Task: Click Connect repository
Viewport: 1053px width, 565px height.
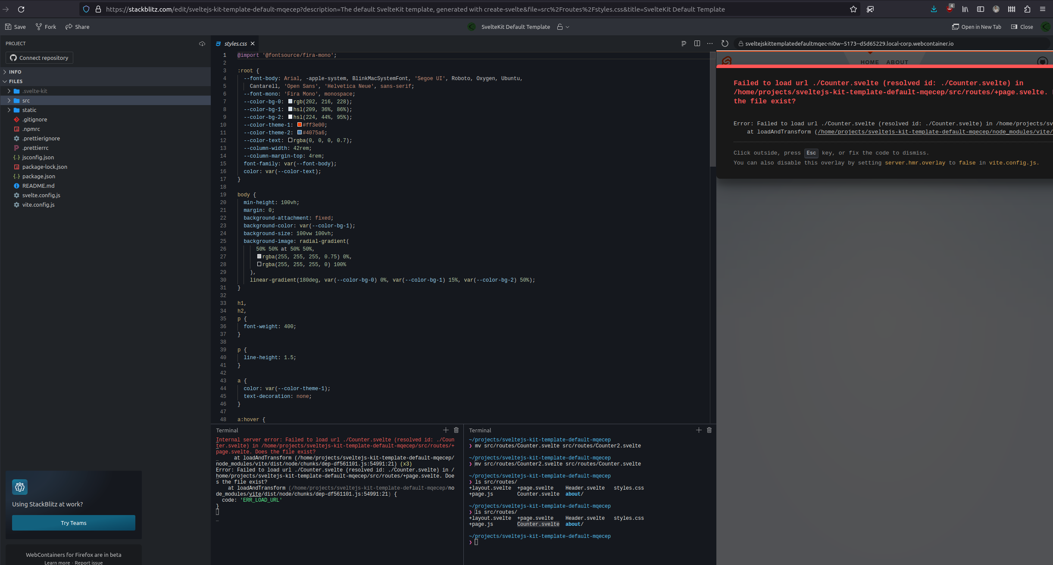Action: click(x=39, y=57)
